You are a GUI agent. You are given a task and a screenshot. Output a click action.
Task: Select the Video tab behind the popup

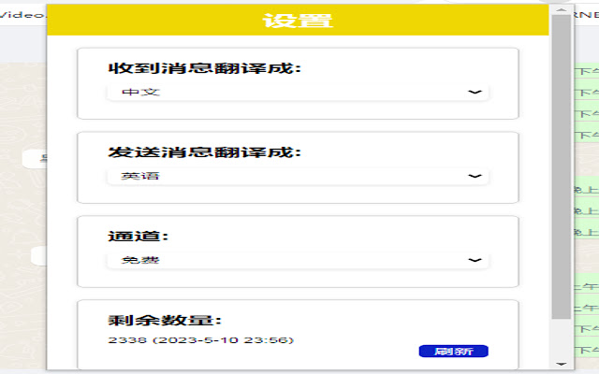tap(22, 15)
